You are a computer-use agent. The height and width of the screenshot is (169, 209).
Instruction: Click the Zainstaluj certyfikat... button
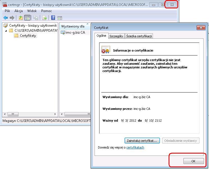click(x=142, y=140)
